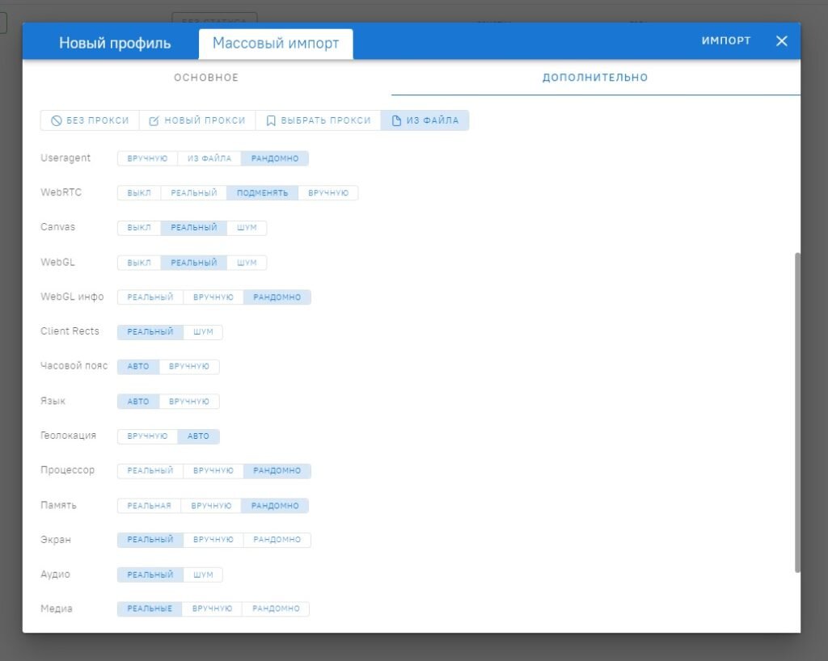This screenshot has width=828, height=661.
Task: Set Процессор to Вручную
Action: pyautogui.click(x=213, y=470)
